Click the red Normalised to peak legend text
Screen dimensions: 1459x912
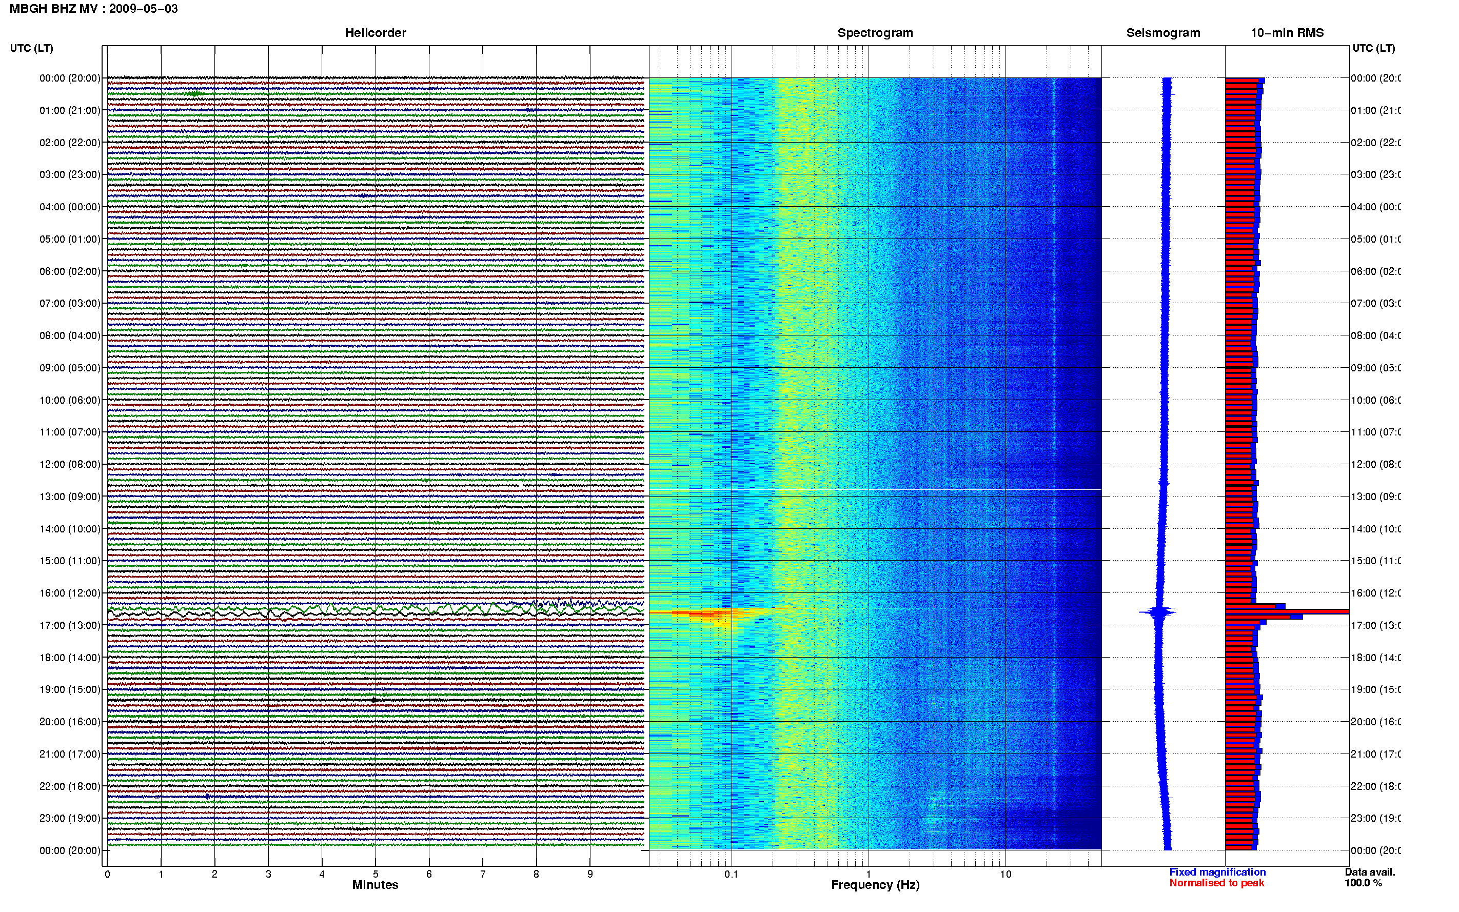point(1216,883)
